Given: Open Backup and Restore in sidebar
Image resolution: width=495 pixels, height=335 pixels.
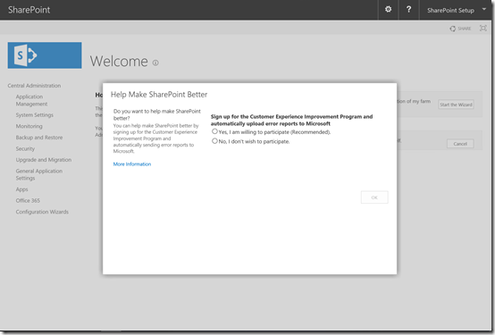Looking at the screenshot, I should [39, 138].
